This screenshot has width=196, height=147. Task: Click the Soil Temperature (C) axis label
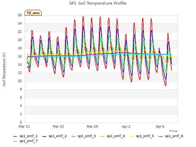click(x=4, y=70)
